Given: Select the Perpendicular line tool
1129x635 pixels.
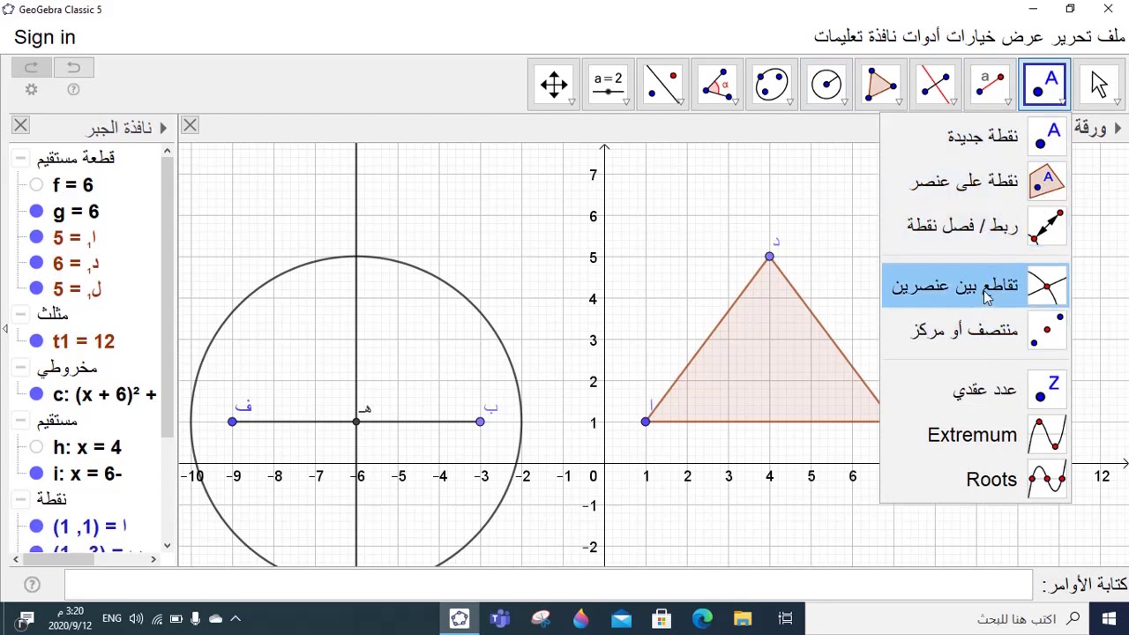Looking at the screenshot, I should click(x=936, y=85).
